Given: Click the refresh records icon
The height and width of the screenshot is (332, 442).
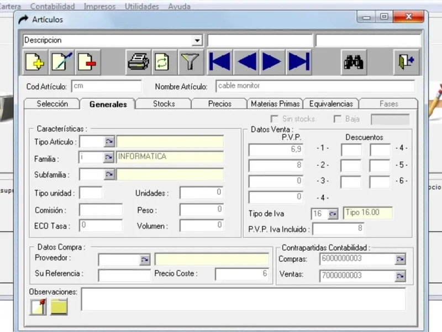Looking at the screenshot, I should [x=164, y=62].
